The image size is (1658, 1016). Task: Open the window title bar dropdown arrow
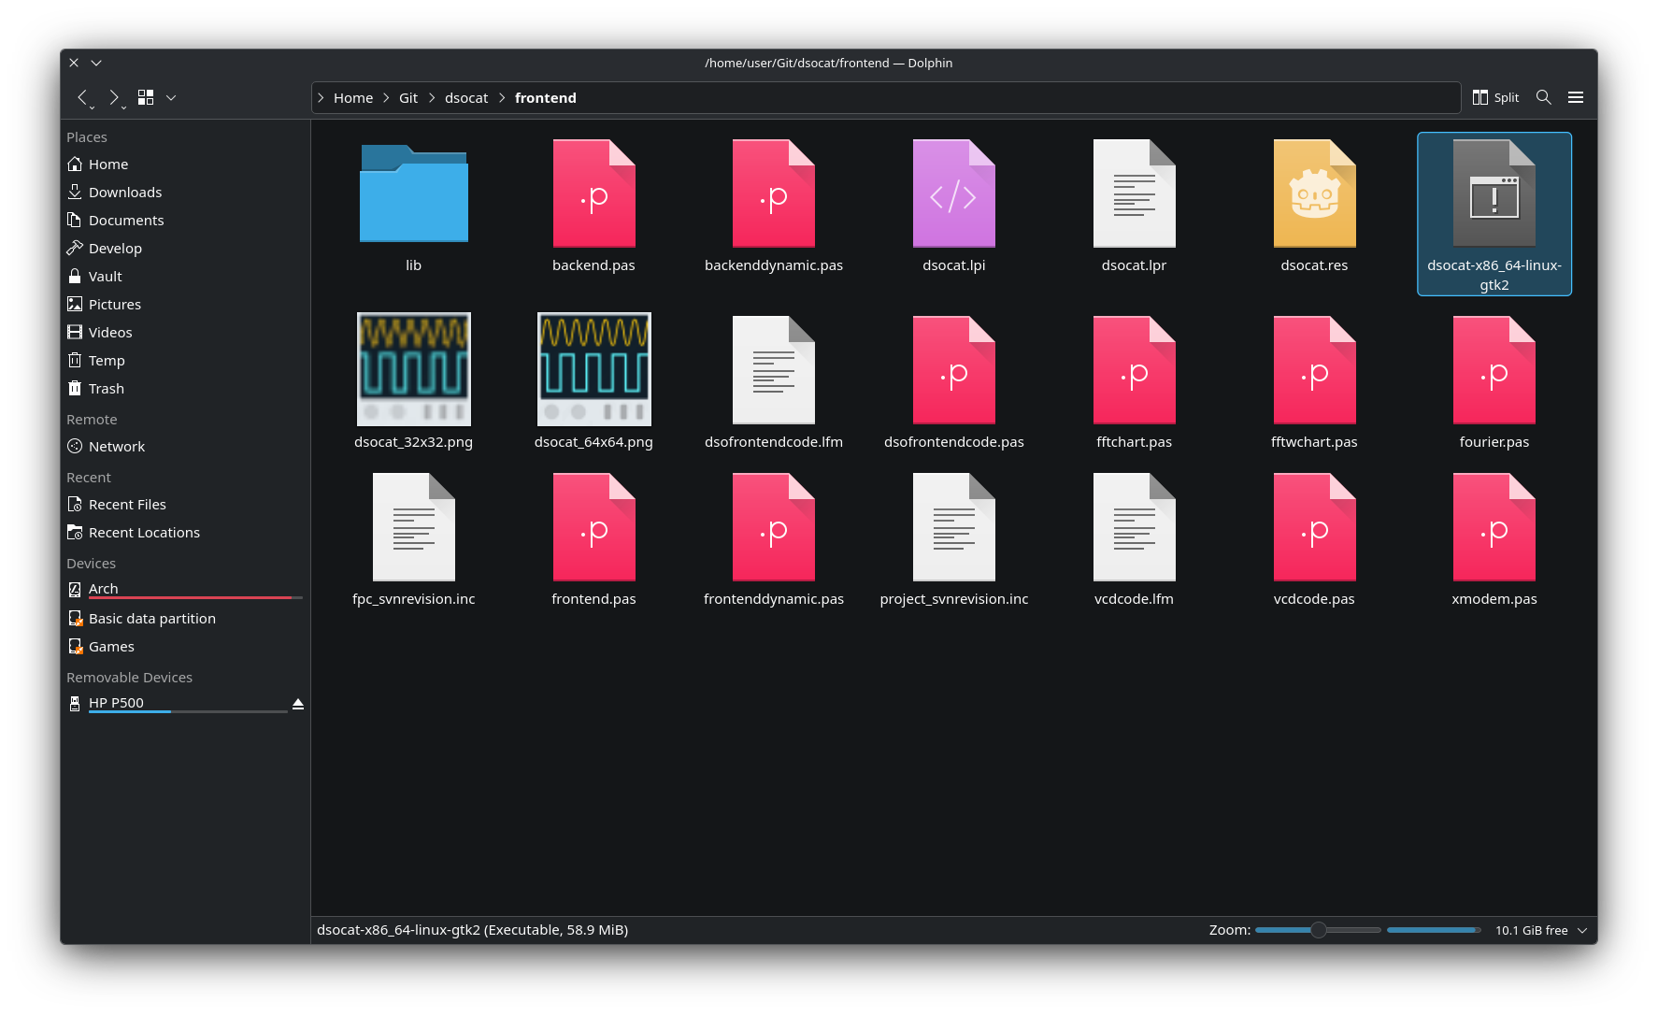pyautogui.click(x=96, y=63)
